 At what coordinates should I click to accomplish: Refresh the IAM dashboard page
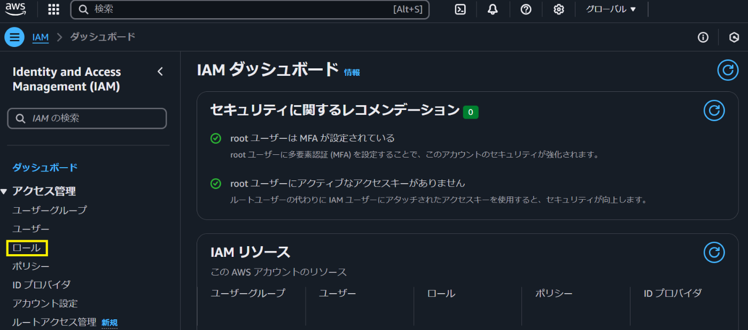727,70
